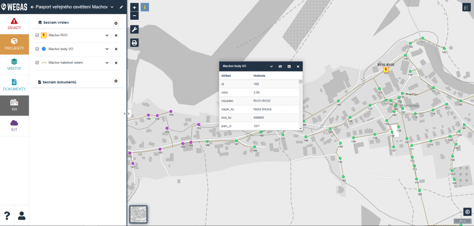Open the wrench map tools

coord(134,30)
